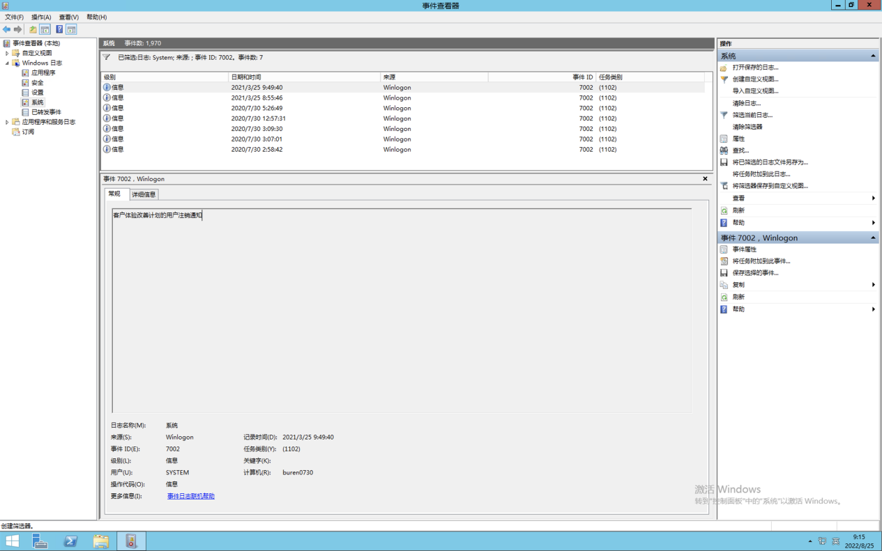Screen dimensions: 882x551
Task: Click the Up one level folder icon
Action: 33,29
